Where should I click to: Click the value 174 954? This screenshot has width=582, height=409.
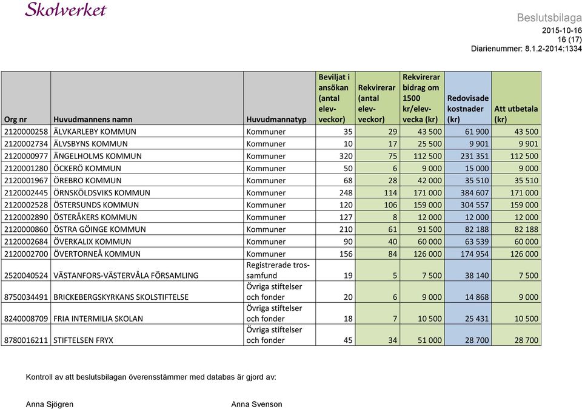(475, 254)
